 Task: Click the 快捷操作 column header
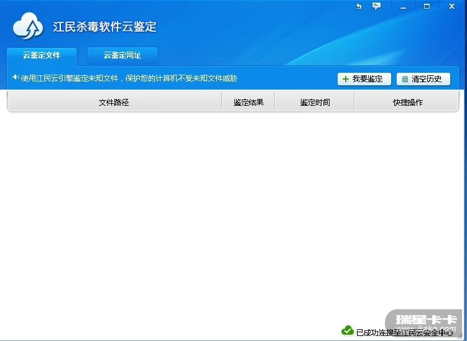(x=407, y=102)
